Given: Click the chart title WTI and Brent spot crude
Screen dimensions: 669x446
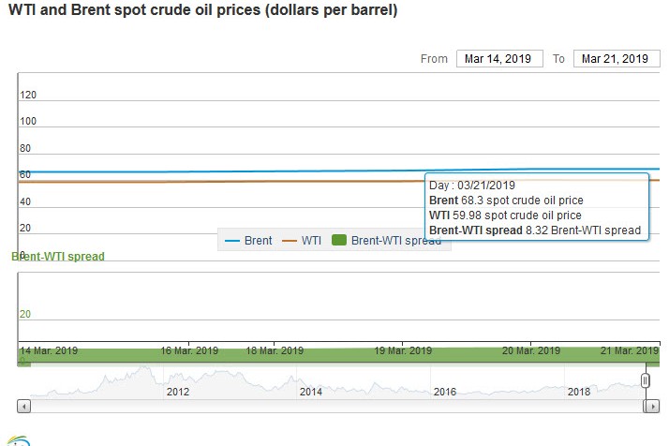Looking at the screenshot, I should pos(202,9).
